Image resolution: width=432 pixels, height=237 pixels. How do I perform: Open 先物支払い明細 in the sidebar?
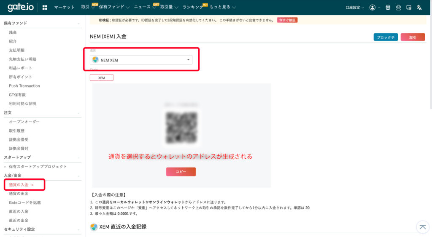point(22,59)
